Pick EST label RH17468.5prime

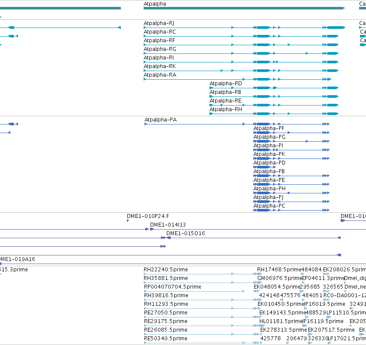(x=279, y=270)
